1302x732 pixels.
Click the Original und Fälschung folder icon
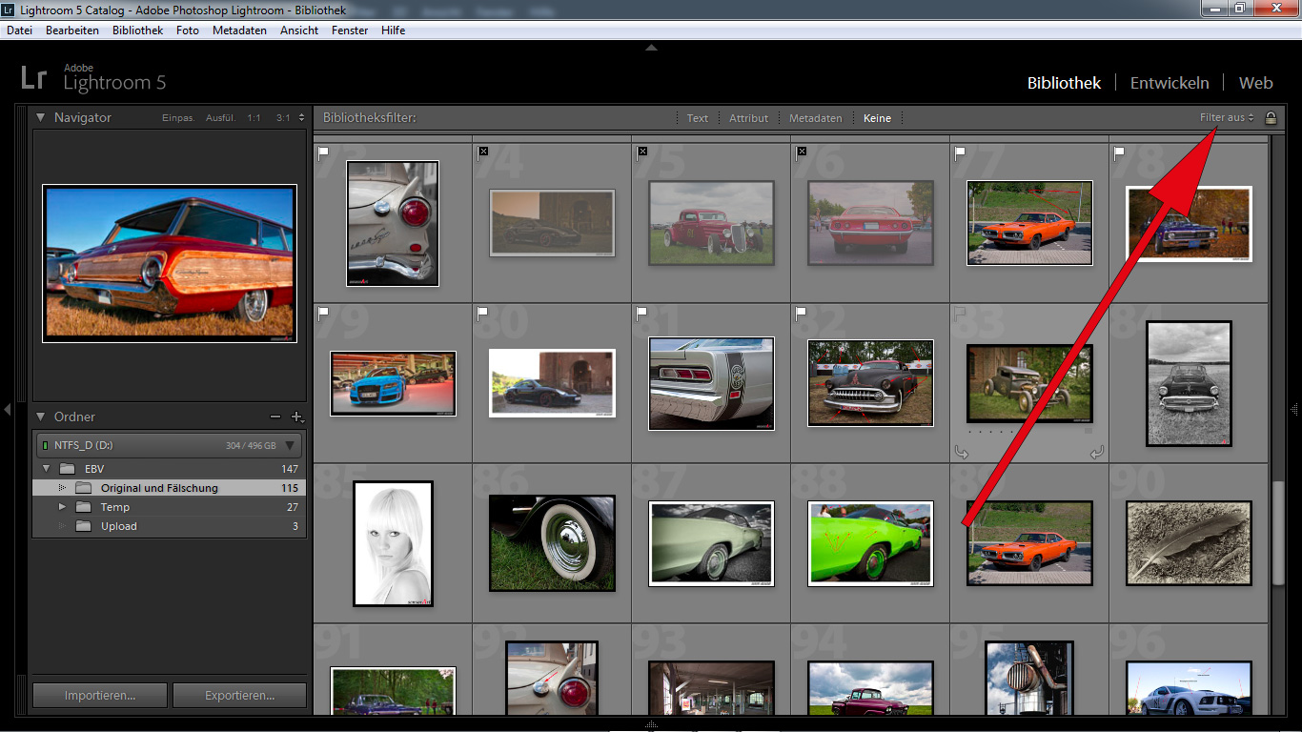click(85, 488)
